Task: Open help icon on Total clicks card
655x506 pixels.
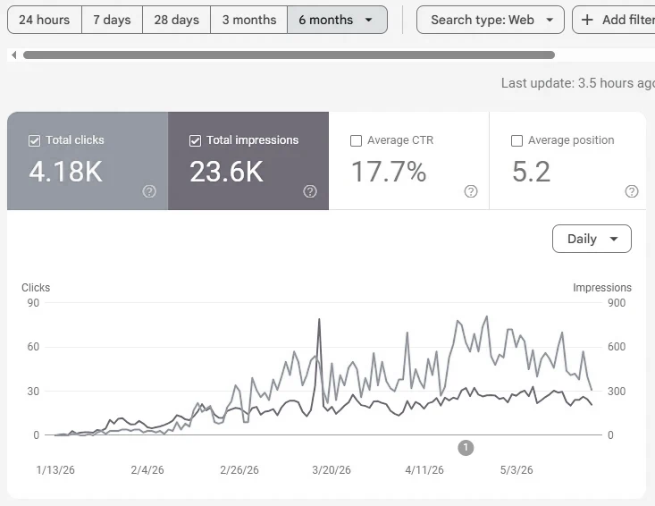Action: pos(149,191)
